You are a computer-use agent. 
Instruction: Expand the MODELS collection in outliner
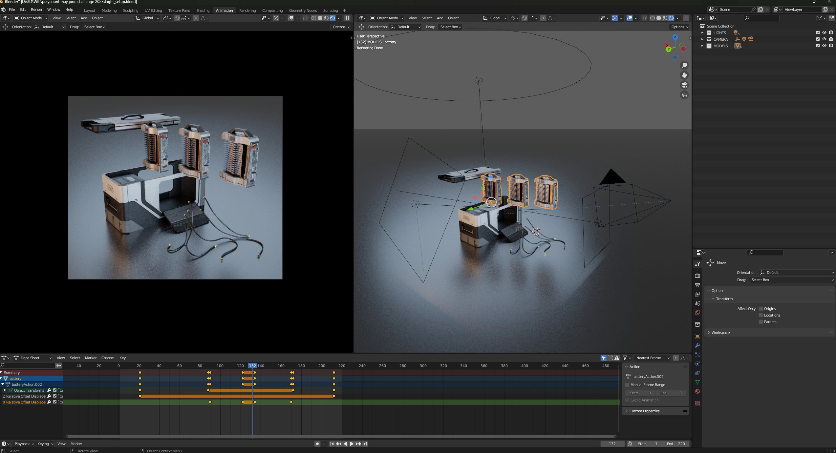pyautogui.click(x=702, y=46)
